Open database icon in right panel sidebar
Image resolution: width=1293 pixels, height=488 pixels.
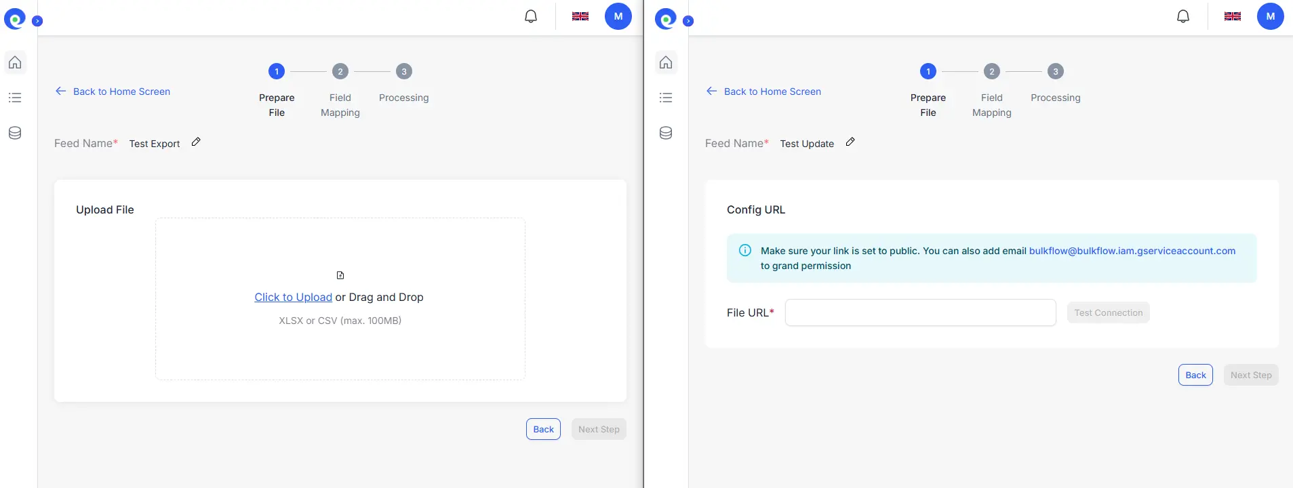point(666,133)
